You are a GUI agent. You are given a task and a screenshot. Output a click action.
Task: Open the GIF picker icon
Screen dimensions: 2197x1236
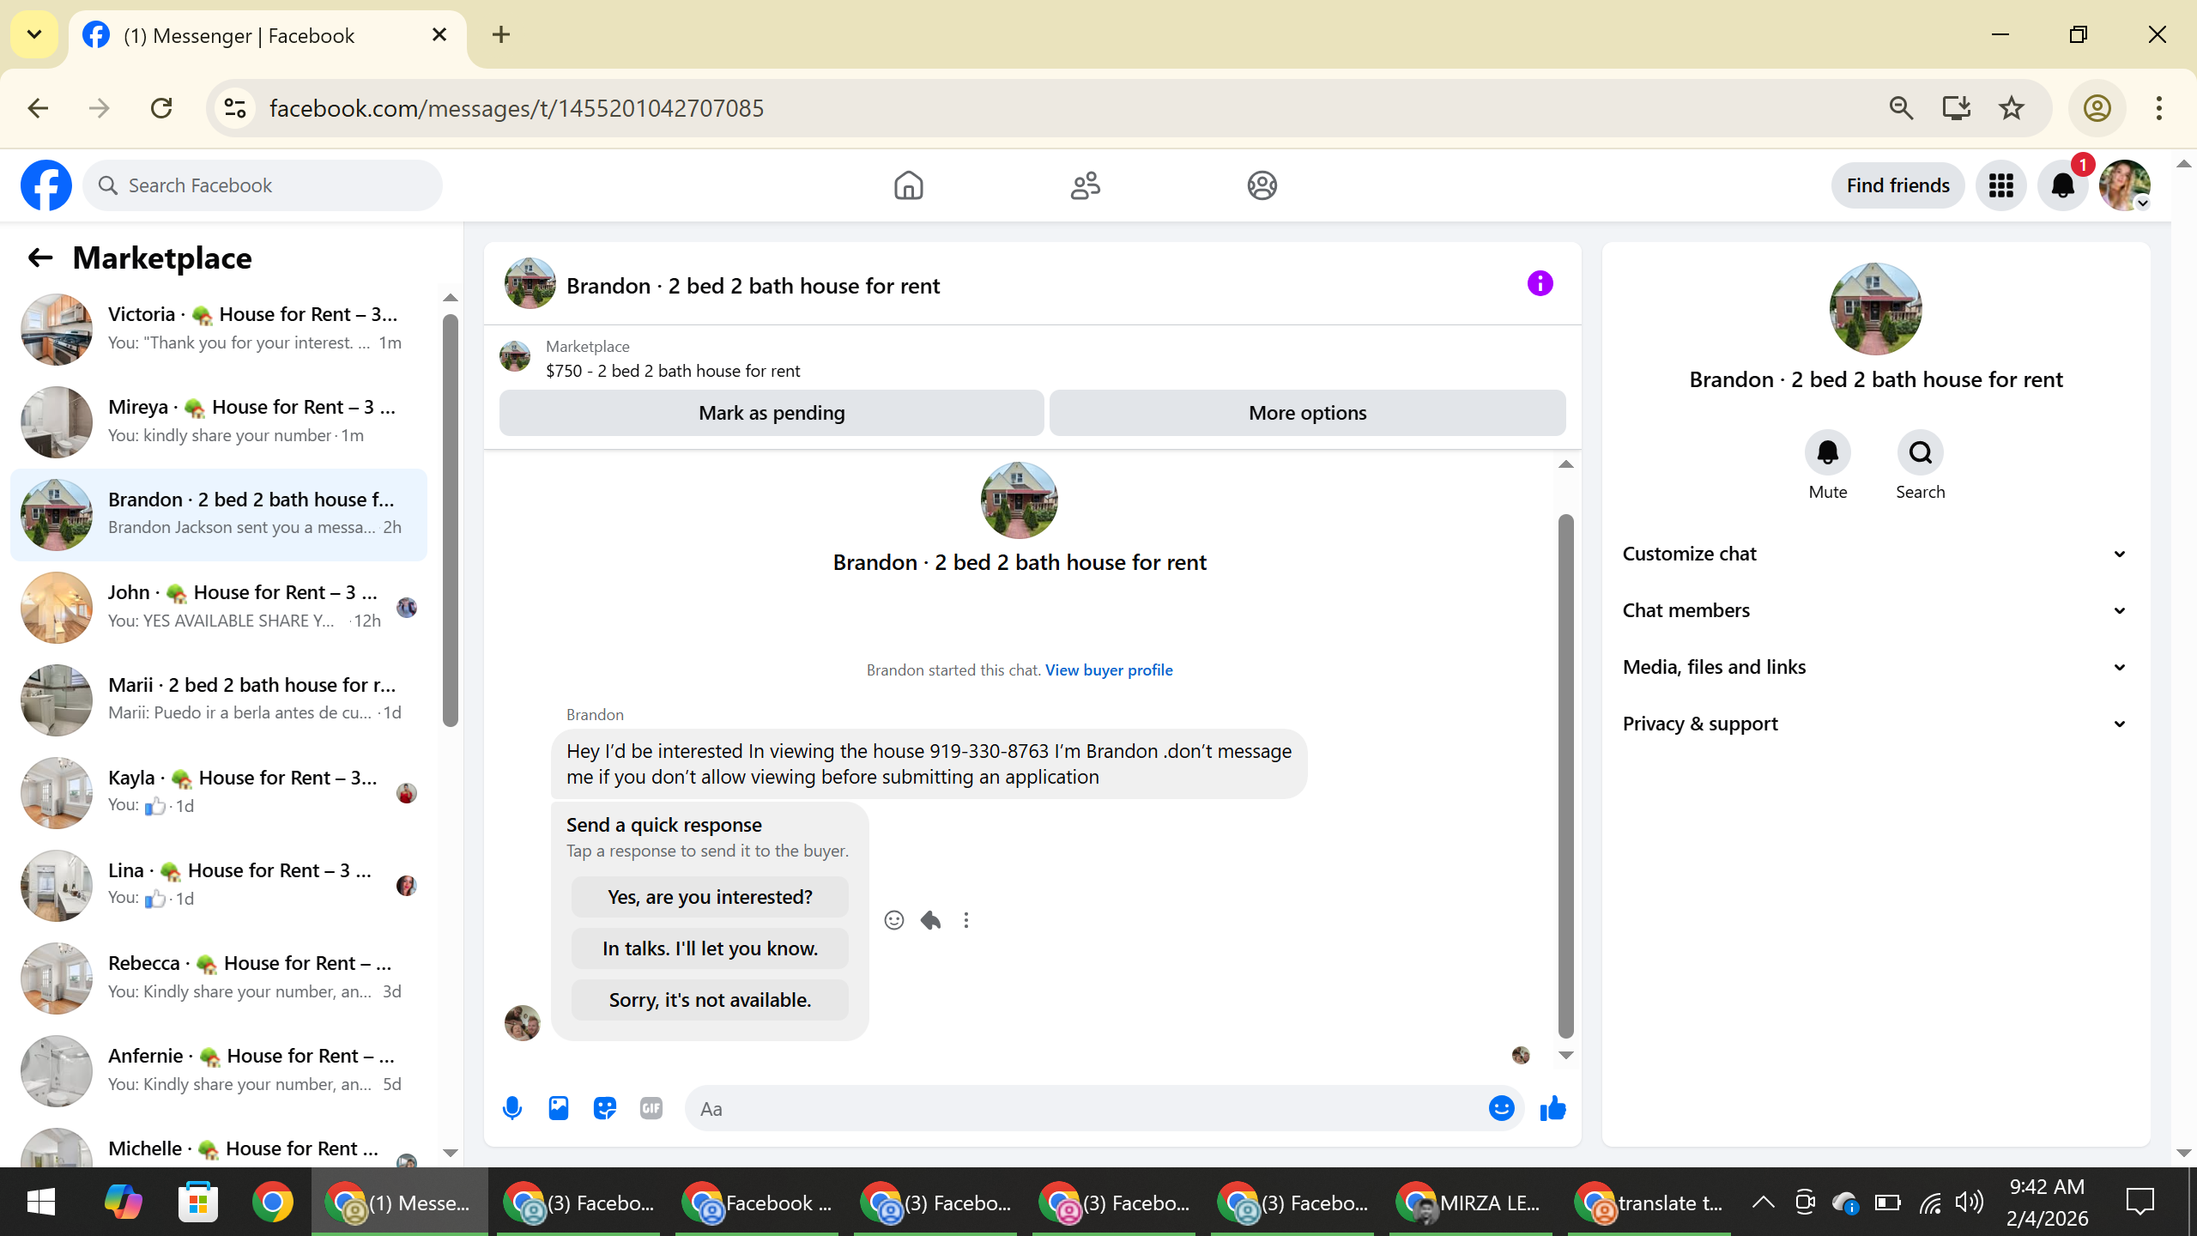click(651, 1108)
